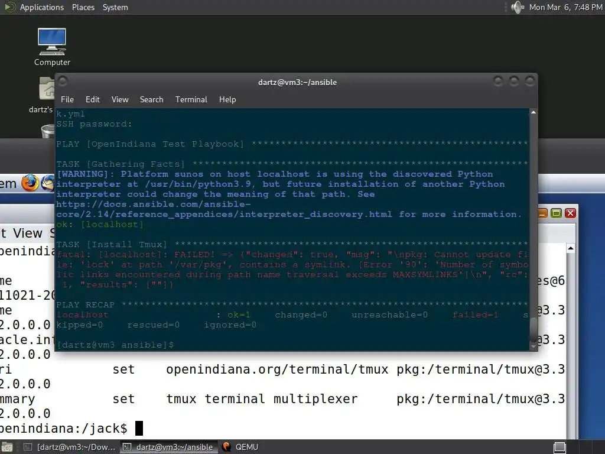Click 'openindiana.org/terminal/tmux' in QEMU window
The width and height of the screenshot is (605, 454).
pyautogui.click(x=277, y=369)
